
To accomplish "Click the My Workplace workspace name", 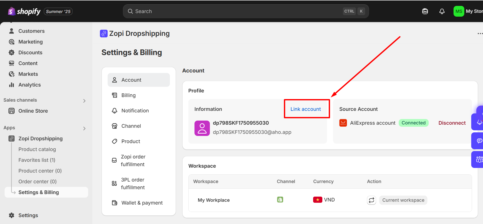I will pyautogui.click(x=214, y=200).
